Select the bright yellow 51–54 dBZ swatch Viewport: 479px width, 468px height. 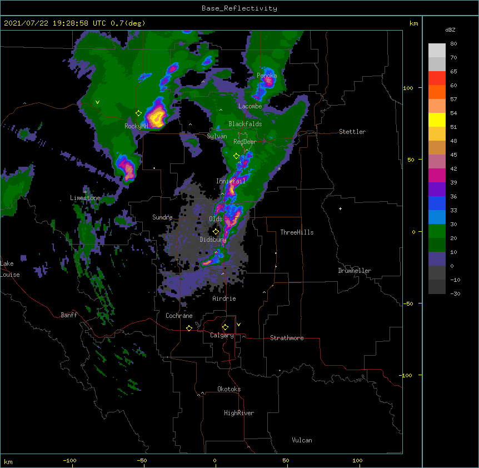[437, 120]
